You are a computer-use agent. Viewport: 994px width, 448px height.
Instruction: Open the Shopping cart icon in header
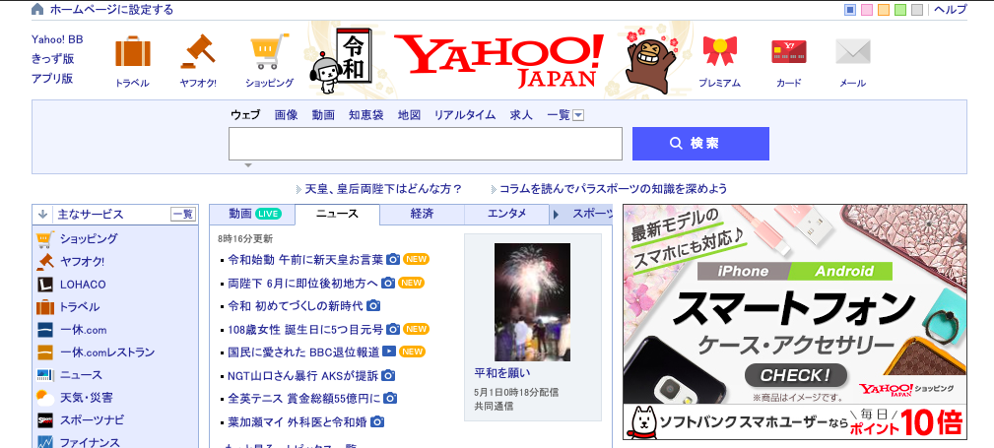click(269, 51)
